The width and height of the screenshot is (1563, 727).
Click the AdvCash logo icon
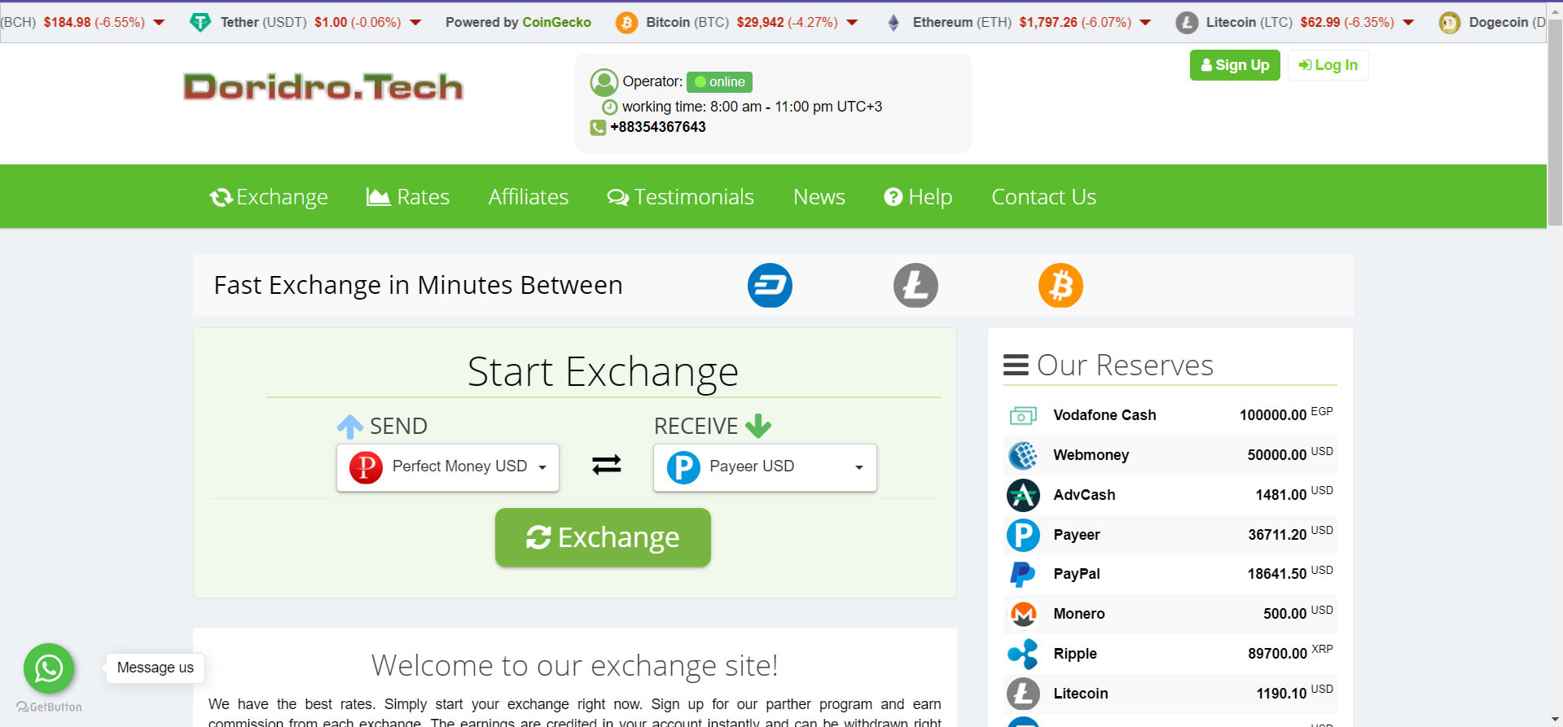click(1023, 495)
